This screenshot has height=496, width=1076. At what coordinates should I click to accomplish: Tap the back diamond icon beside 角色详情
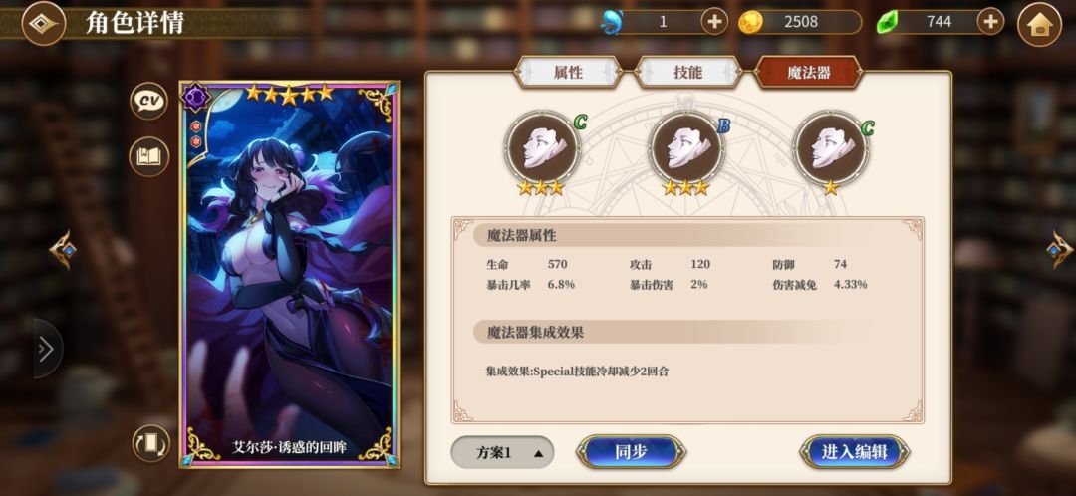[x=44, y=23]
